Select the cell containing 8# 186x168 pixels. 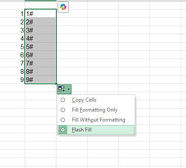coord(41,71)
